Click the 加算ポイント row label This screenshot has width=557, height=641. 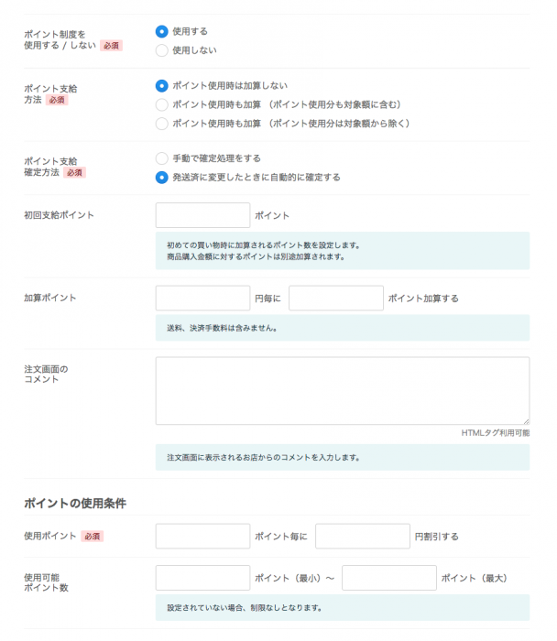click(49, 298)
